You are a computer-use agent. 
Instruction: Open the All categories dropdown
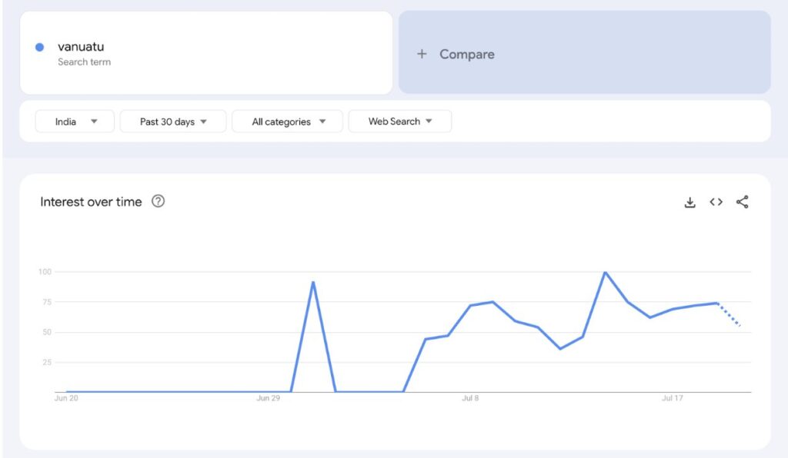click(287, 121)
